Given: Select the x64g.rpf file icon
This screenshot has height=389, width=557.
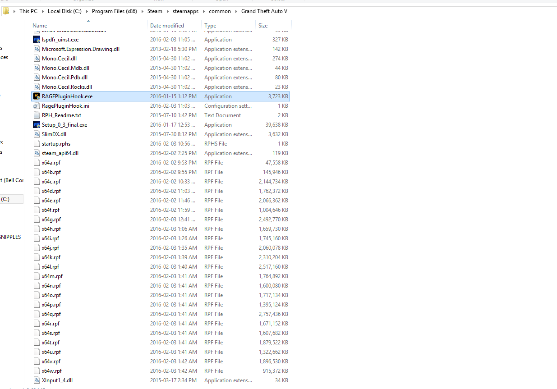Looking at the screenshot, I should click(x=37, y=220).
